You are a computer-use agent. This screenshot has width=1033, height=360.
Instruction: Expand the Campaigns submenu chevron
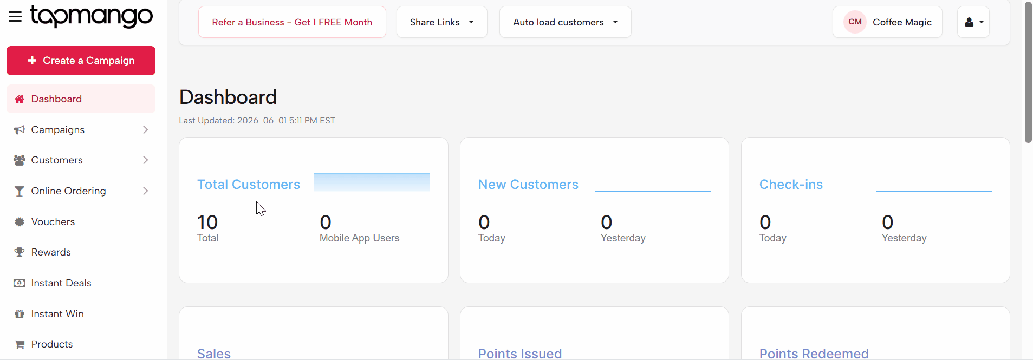pos(145,130)
